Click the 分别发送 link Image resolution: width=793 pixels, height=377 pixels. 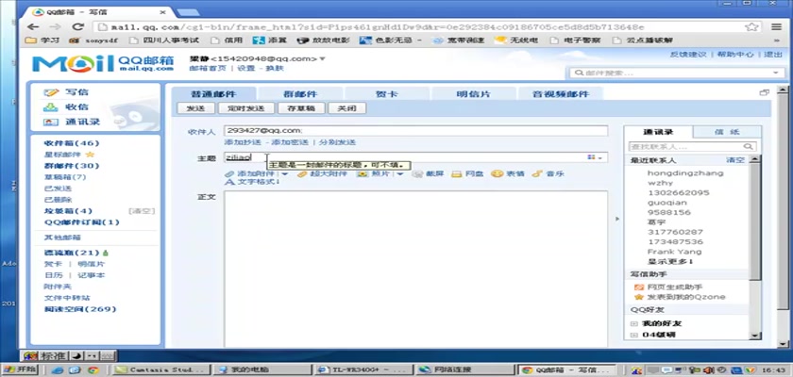point(337,142)
